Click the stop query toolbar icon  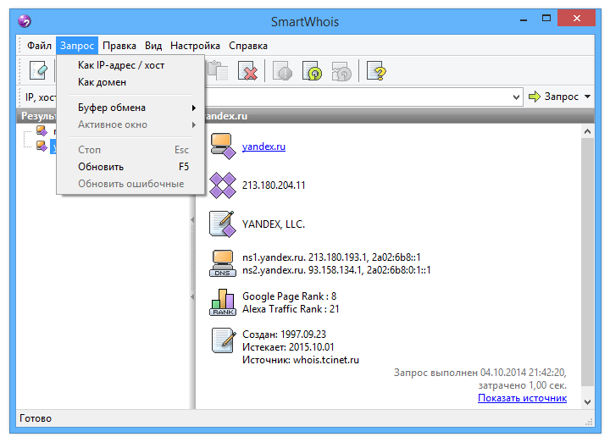tap(282, 70)
